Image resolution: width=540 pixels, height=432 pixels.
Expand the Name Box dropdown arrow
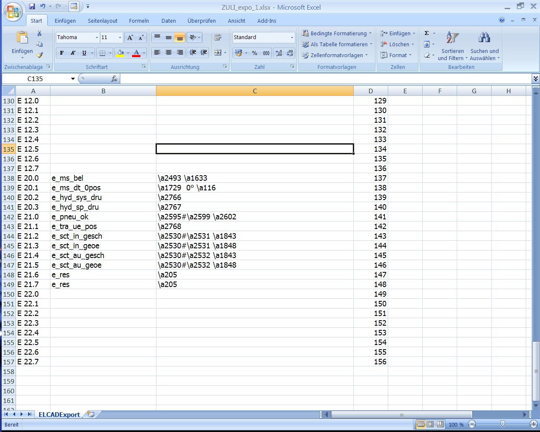click(x=73, y=79)
